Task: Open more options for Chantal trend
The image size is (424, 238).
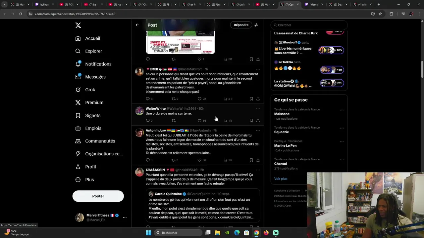Action: coord(342,160)
